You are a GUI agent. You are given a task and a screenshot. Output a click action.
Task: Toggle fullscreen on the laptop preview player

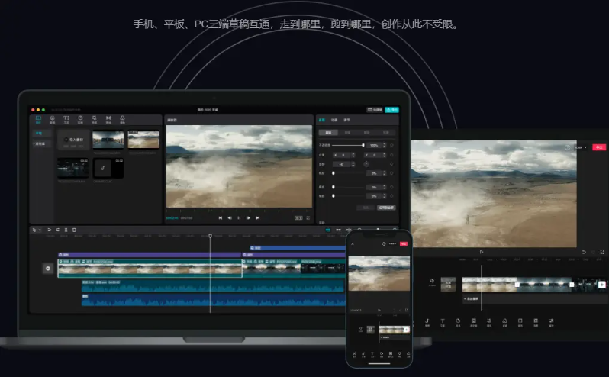[308, 217]
